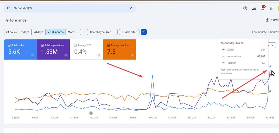The width and height of the screenshot is (279, 133).
Task: Open help icon on Average position card
Action: tap(132, 56)
